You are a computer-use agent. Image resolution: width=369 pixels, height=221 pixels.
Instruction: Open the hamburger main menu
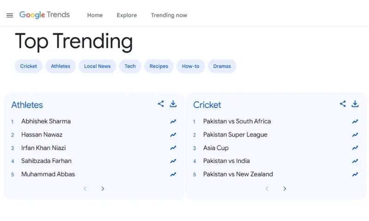pyautogui.click(x=10, y=15)
